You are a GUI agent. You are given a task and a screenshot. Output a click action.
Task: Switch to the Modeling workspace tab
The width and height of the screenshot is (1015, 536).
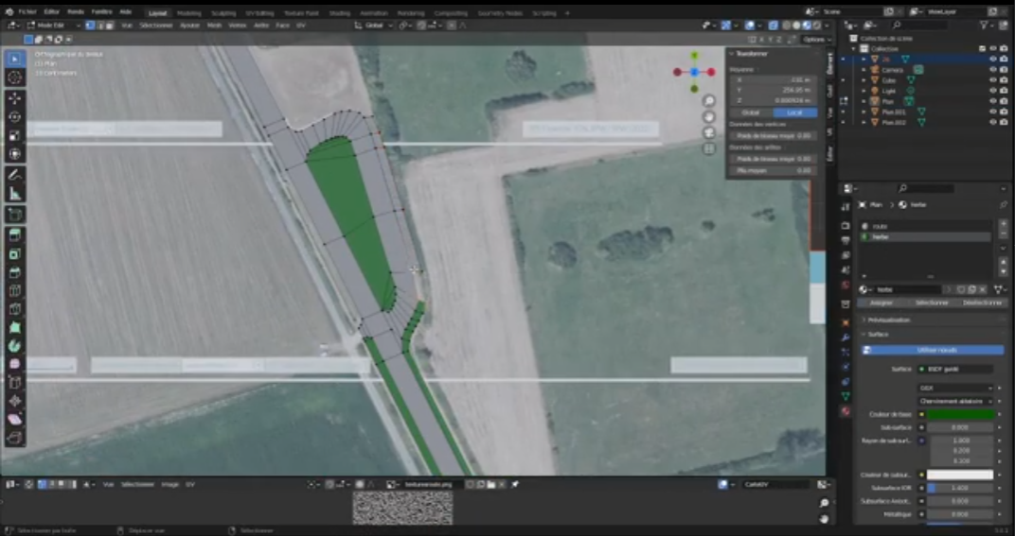(x=189, y=13)
